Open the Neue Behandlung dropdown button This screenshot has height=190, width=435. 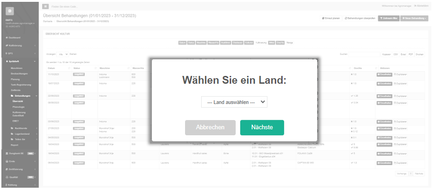(x=414, y=18)
